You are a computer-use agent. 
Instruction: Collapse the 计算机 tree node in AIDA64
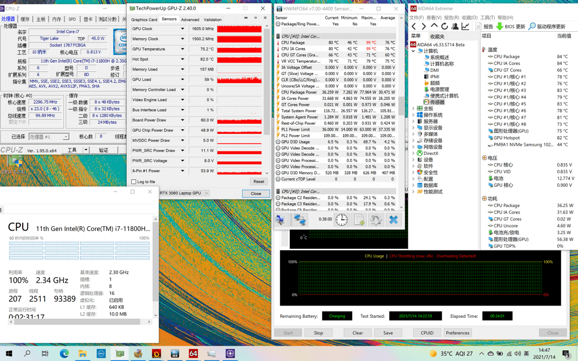(413, 51)
